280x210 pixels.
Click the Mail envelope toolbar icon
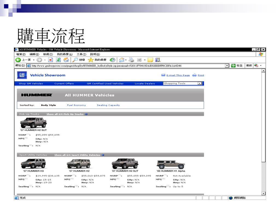[x=122, y=60]
